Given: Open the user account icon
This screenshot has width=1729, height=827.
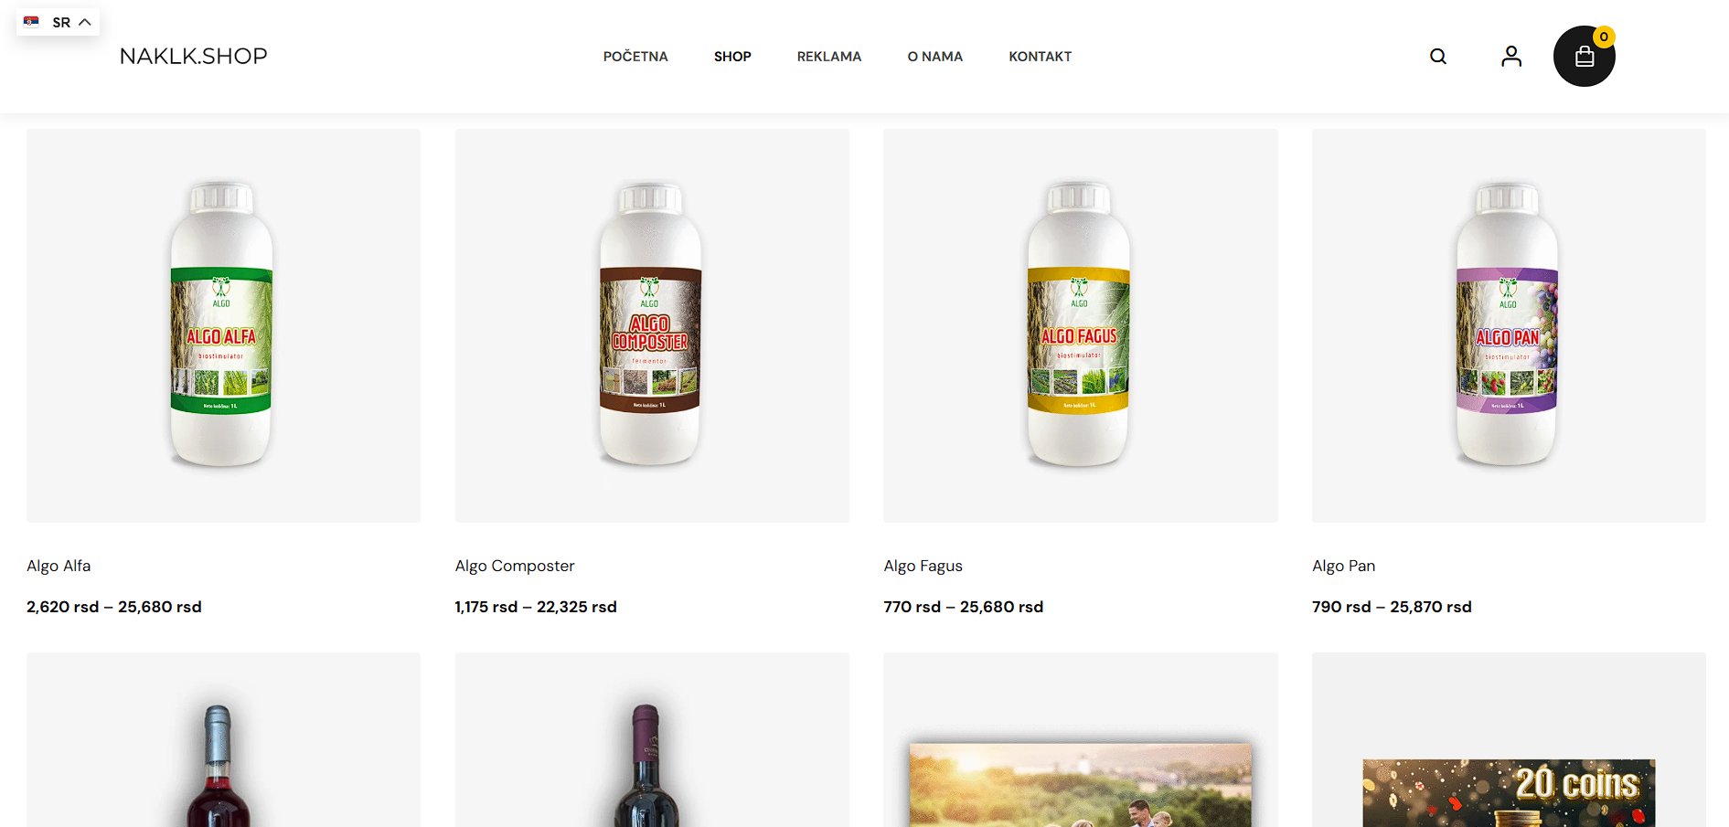Looking at the screenshot, I should 1511,57.
